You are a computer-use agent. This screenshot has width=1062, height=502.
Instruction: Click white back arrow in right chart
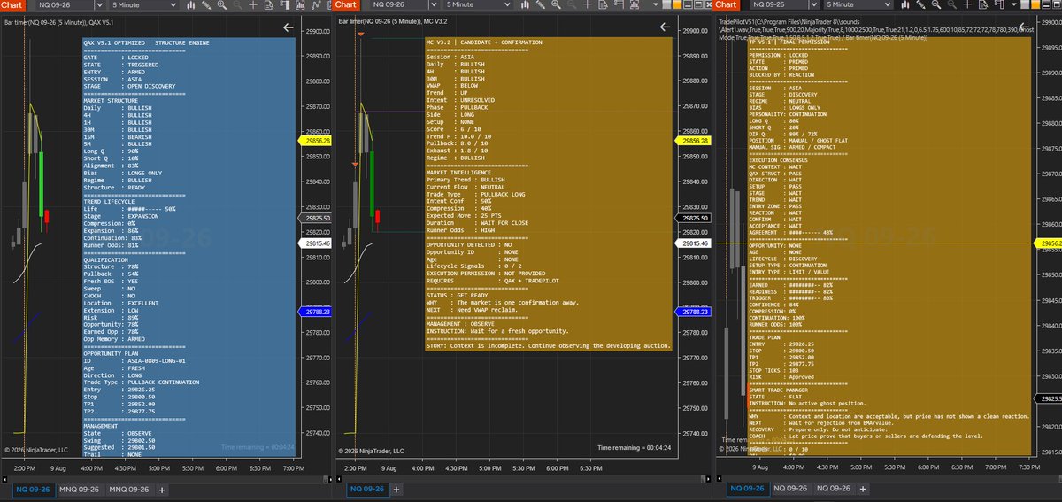click(x=1022, y=27)
